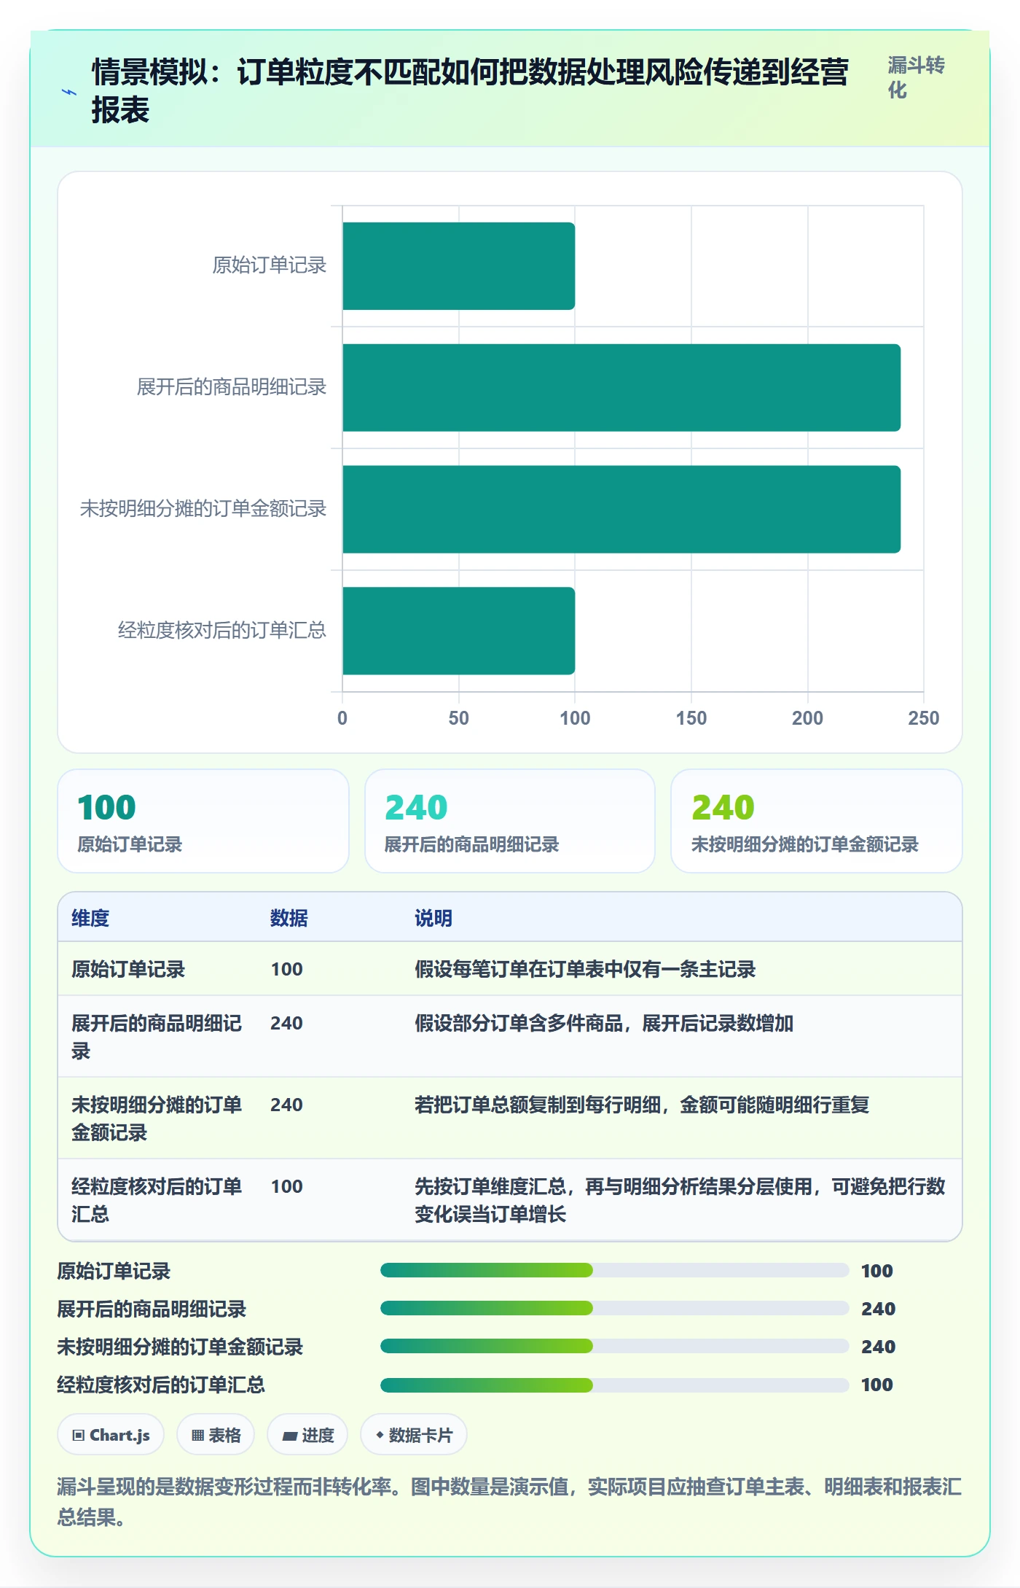Click the 未按明细分摊的订单金额记录 table row name
Viewport: 1020px width, 1588px height.
157,1118
